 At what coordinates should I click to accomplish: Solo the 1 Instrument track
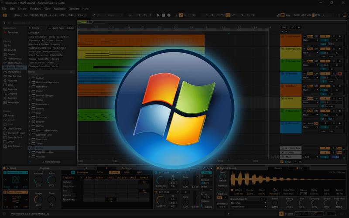tap(334, 36)
